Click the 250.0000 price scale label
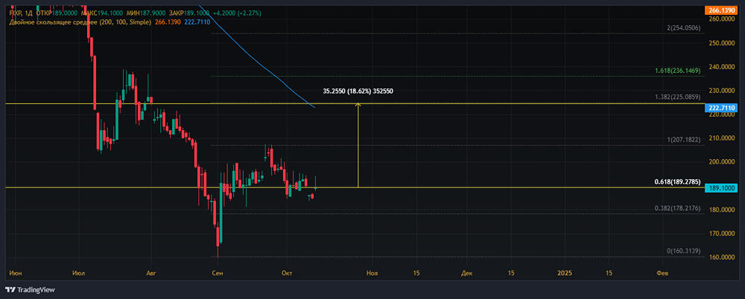Viewport: 745px width, 299px height. [x=721, y=42]
